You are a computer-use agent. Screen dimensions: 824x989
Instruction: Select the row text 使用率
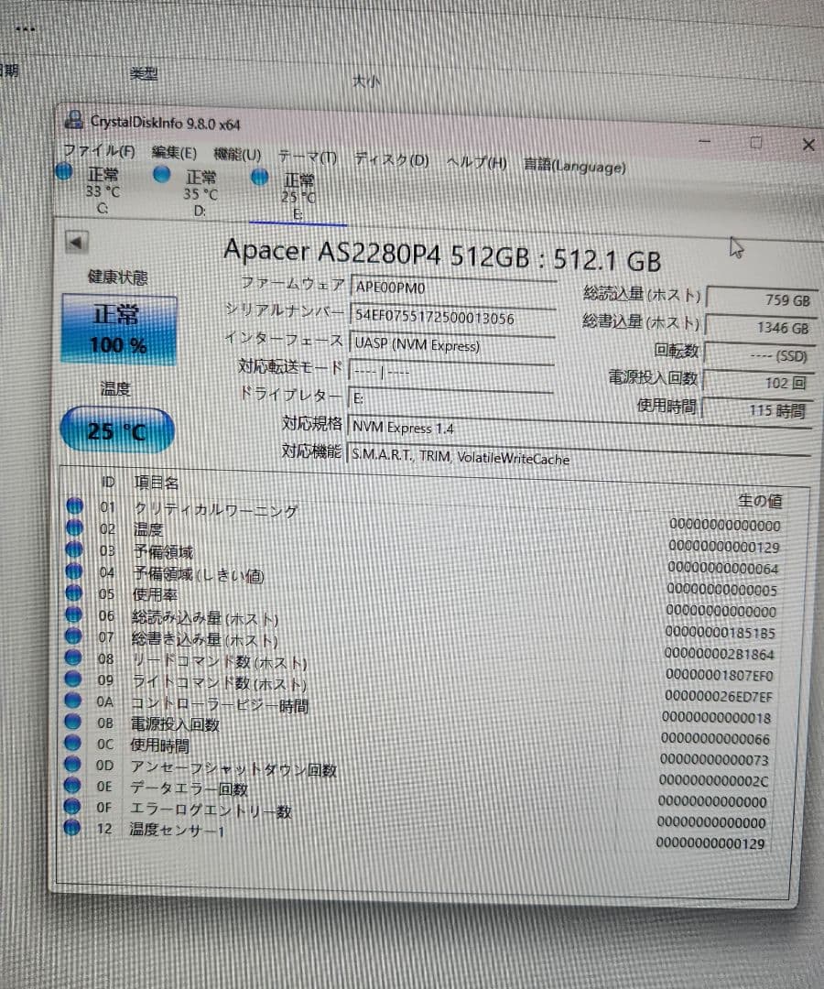coord(155,594)
